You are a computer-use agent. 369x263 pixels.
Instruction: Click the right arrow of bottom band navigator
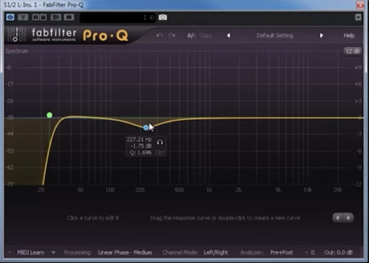tap(348, 218)
